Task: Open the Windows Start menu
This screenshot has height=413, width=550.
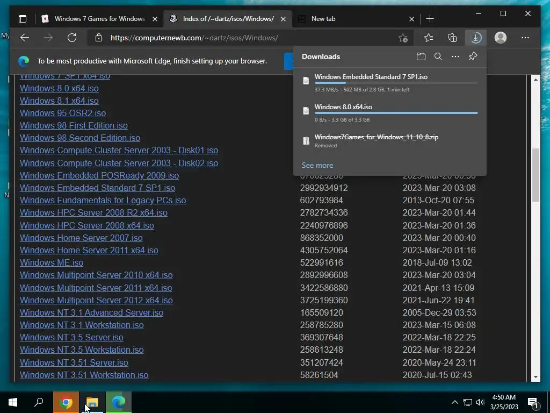Action: (13, 402)
